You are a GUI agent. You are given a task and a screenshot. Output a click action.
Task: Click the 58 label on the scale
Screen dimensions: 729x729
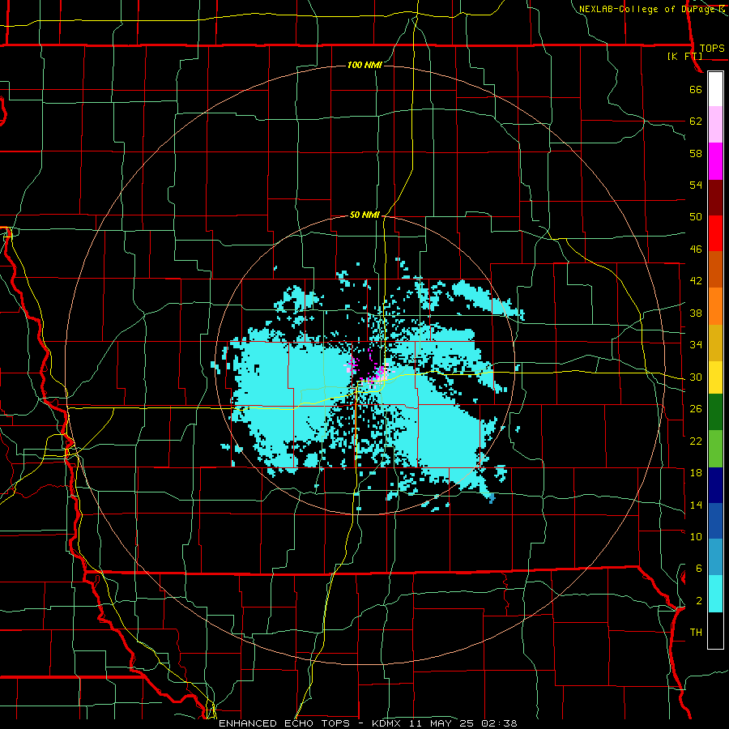696,153
